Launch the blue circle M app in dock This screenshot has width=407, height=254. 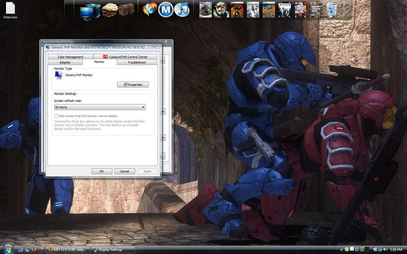pos(165,10)
